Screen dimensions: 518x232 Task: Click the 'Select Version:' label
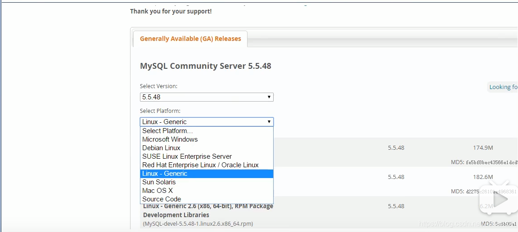pyautogui.click(x=158, y=86)
